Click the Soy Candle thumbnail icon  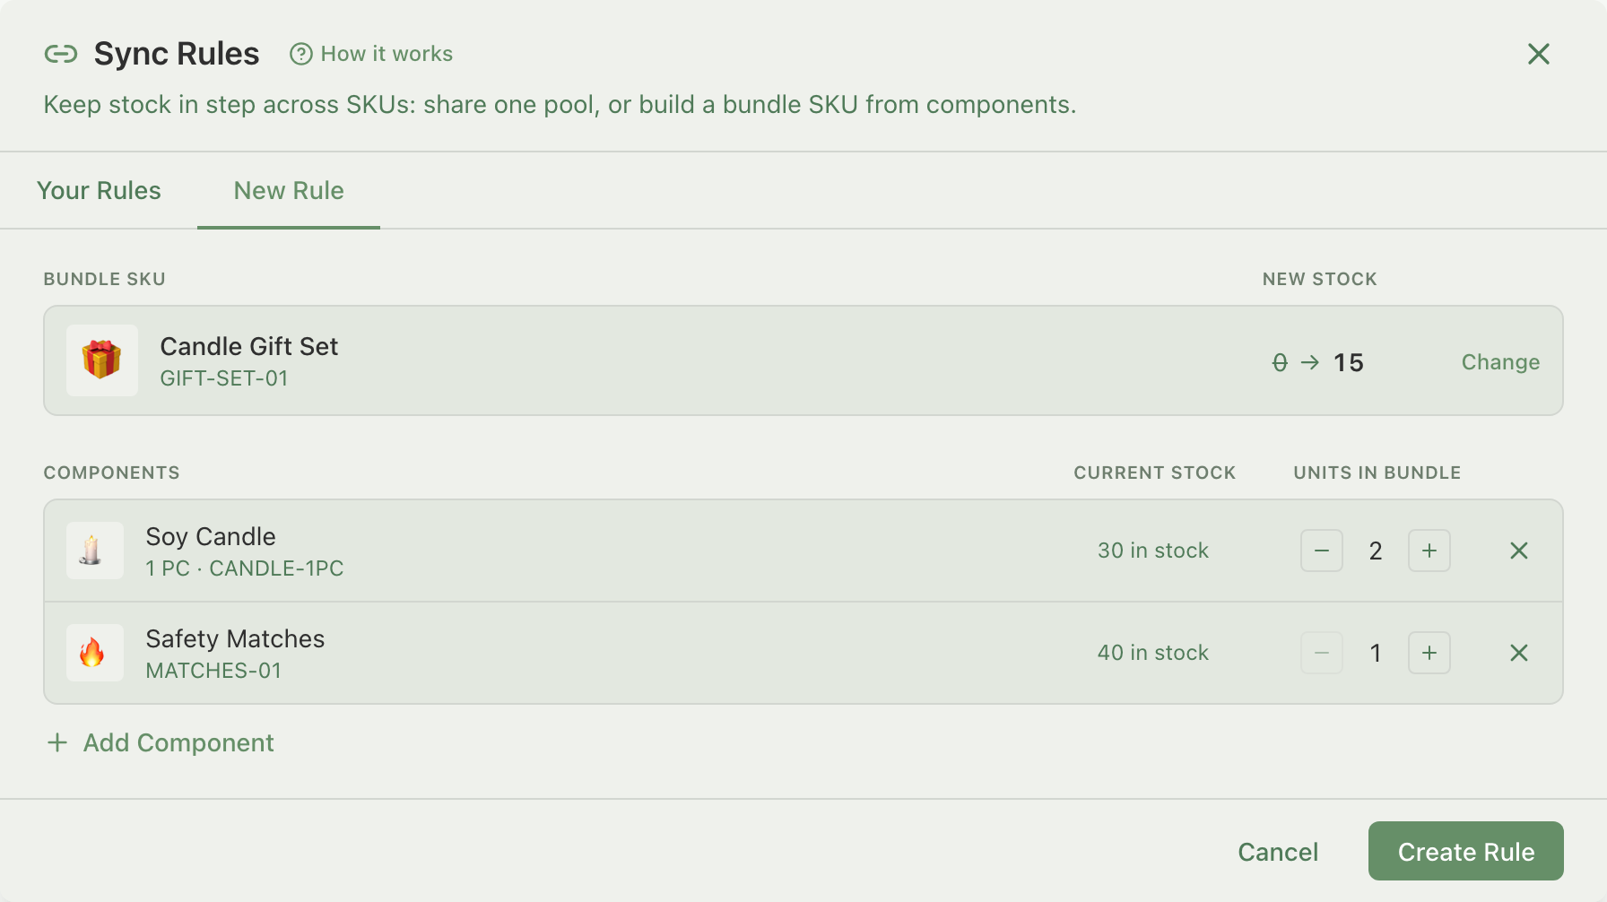click(x=95, y=551)
